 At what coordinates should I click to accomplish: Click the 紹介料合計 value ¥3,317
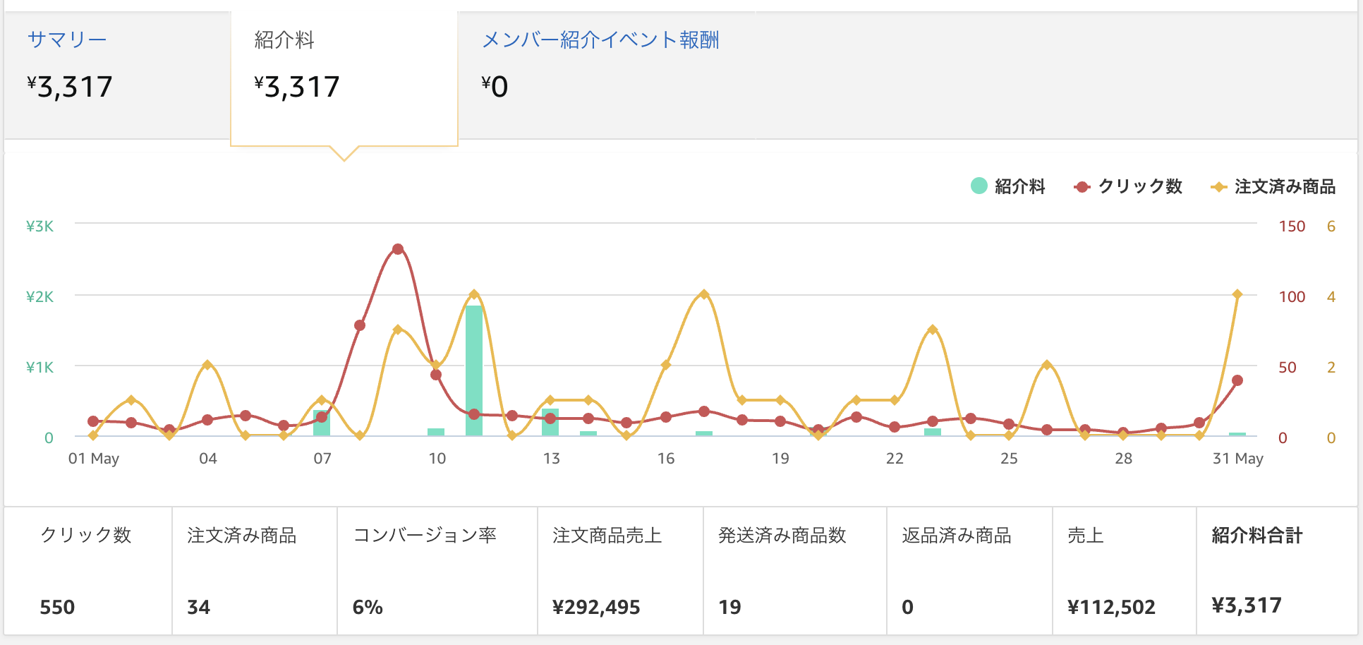[1247, 605]
